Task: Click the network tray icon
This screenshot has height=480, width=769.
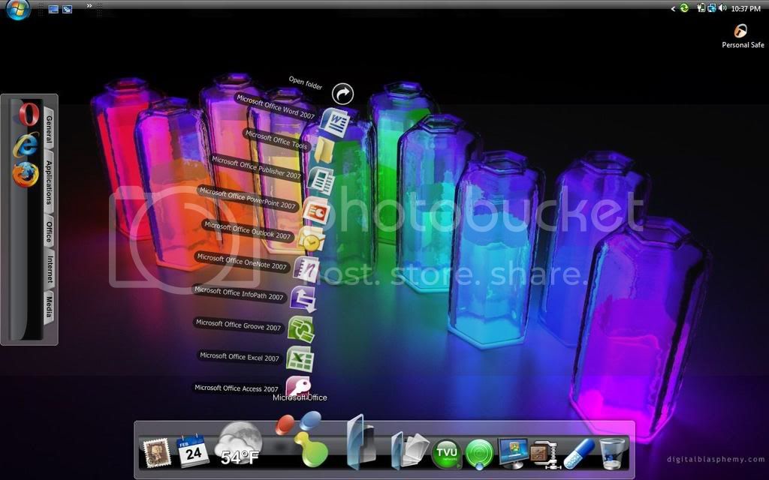Action: coord(712,8)
